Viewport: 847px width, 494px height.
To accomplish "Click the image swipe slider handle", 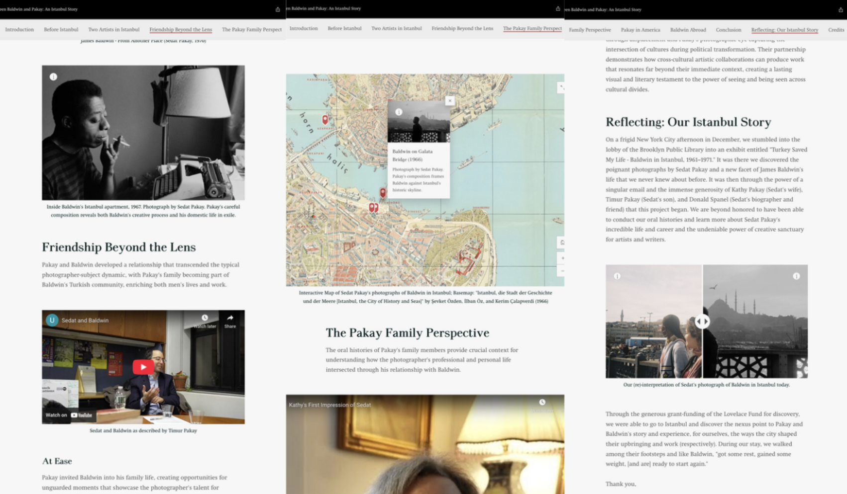I will click(702, 322).
